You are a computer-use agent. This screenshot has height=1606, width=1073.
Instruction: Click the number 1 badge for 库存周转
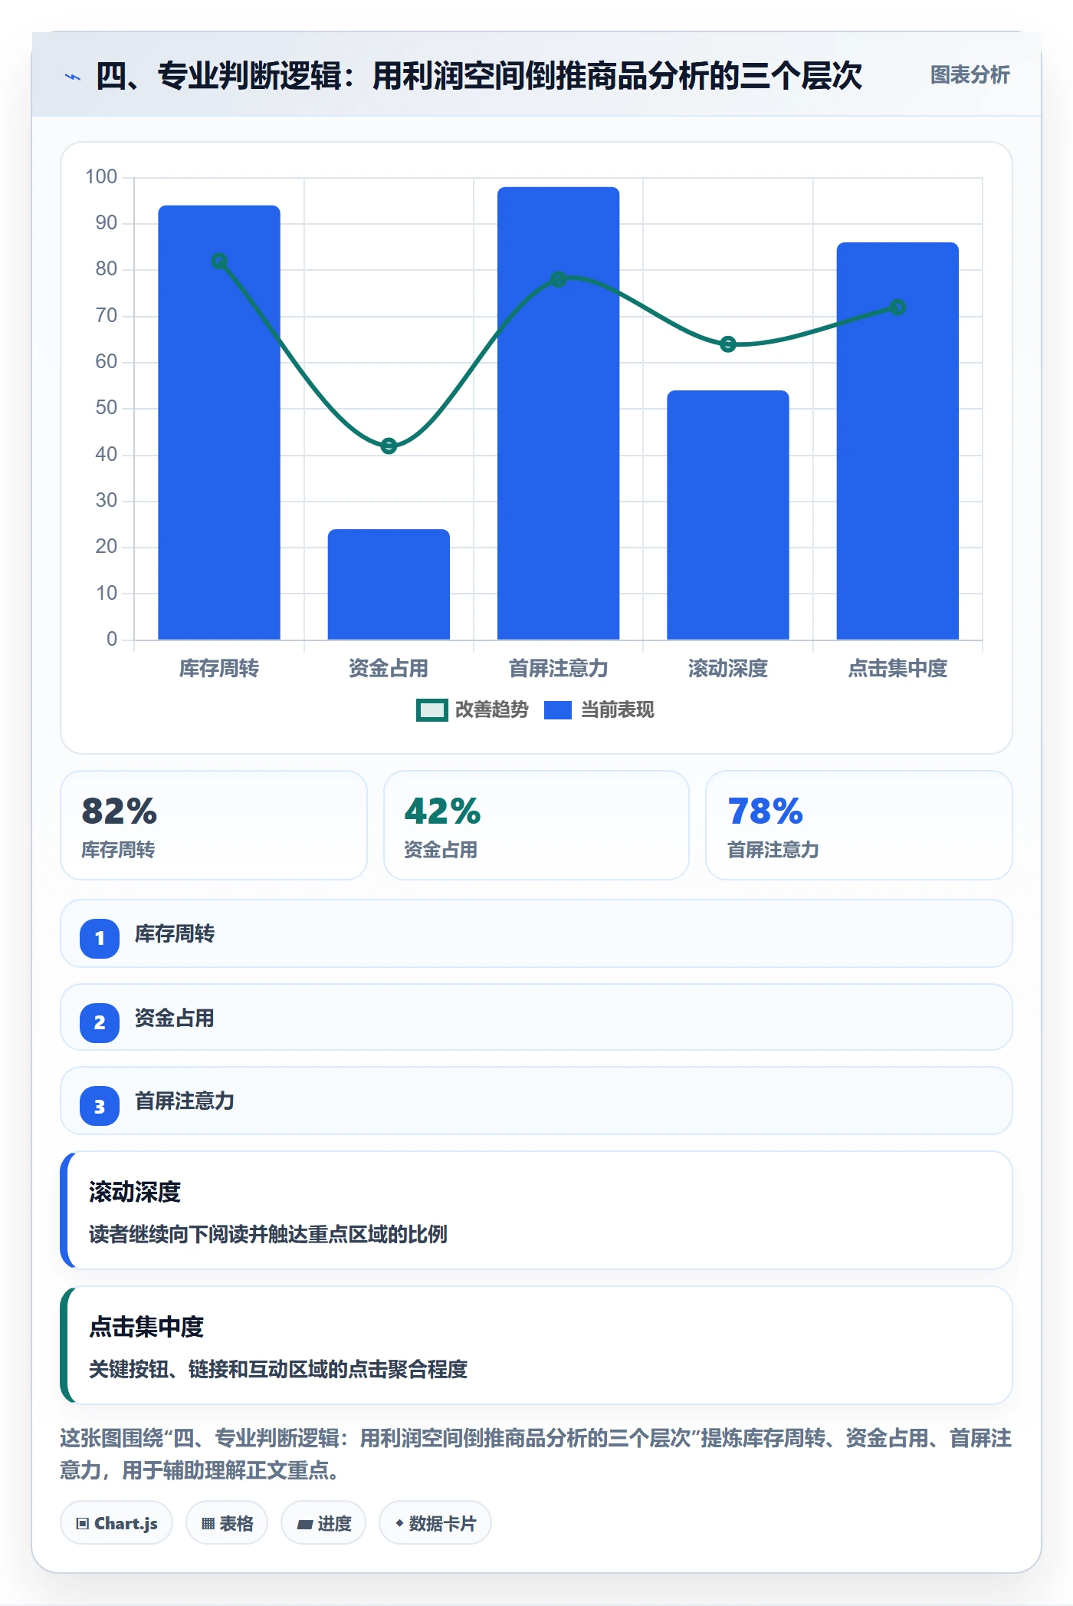click(x=100, y=938)
